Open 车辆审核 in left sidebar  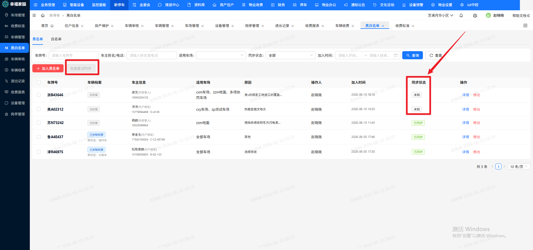point(15,59)
